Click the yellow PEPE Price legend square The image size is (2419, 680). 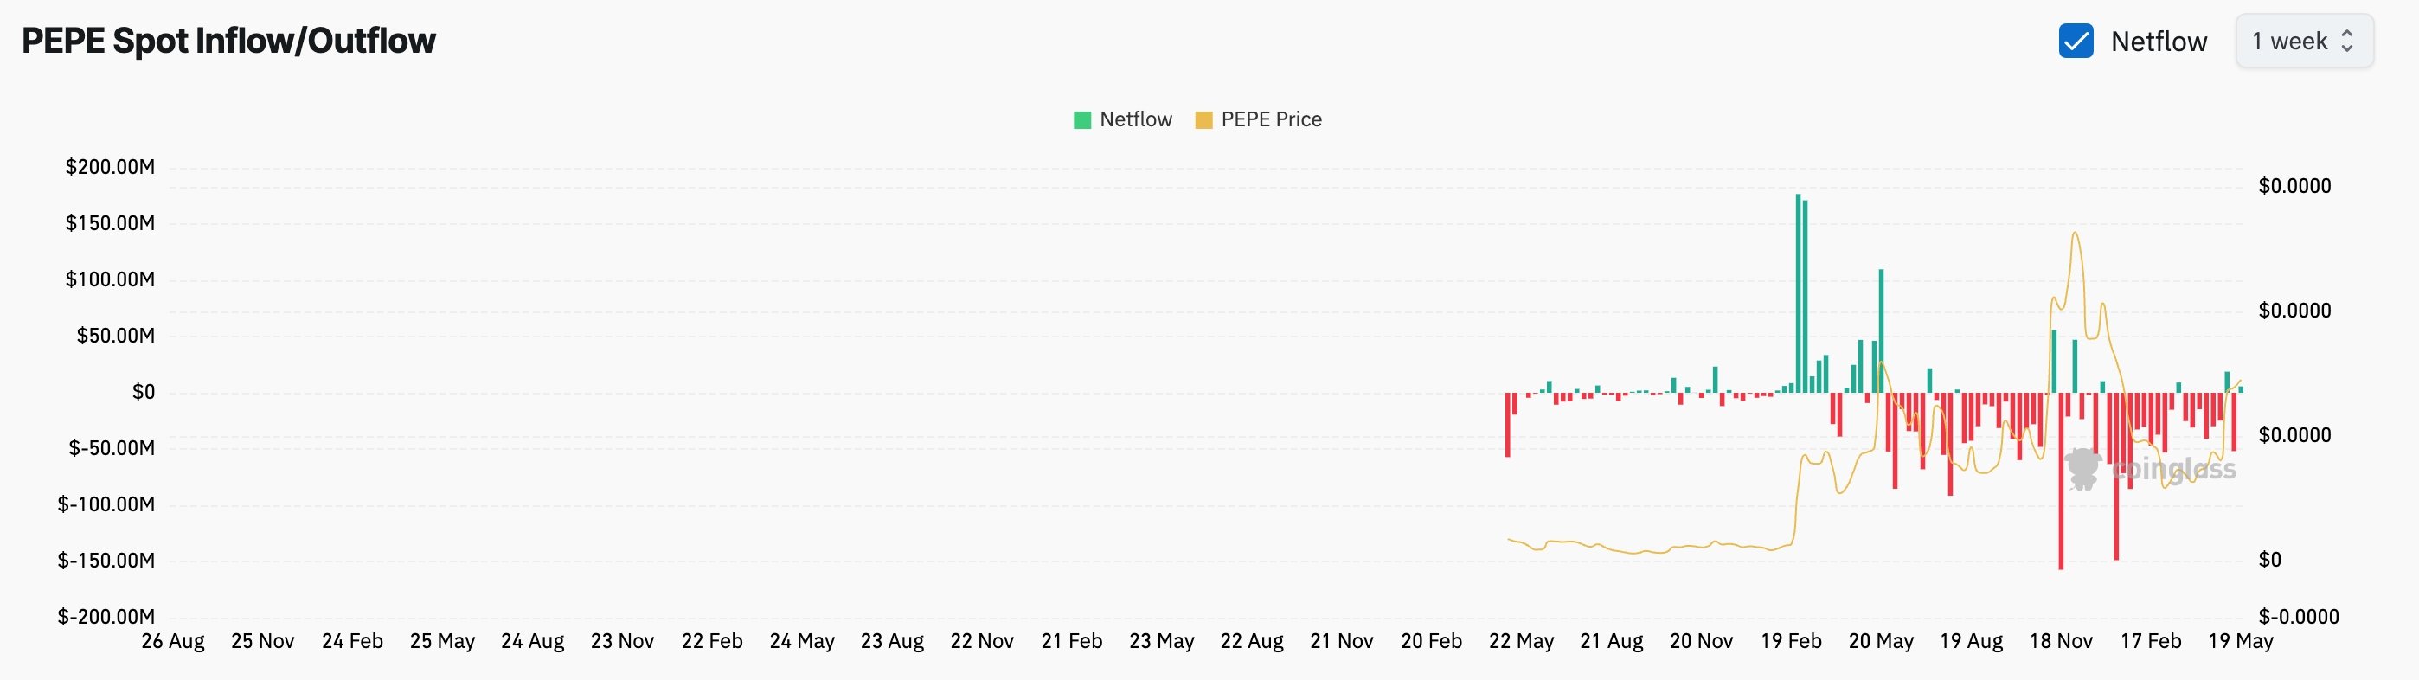(x=1203, y=119)
